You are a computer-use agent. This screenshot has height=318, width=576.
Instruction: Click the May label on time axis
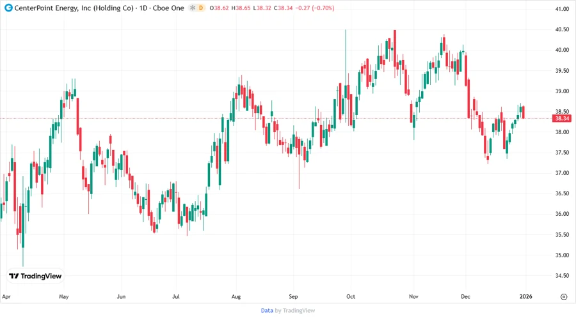pos(63,297)
